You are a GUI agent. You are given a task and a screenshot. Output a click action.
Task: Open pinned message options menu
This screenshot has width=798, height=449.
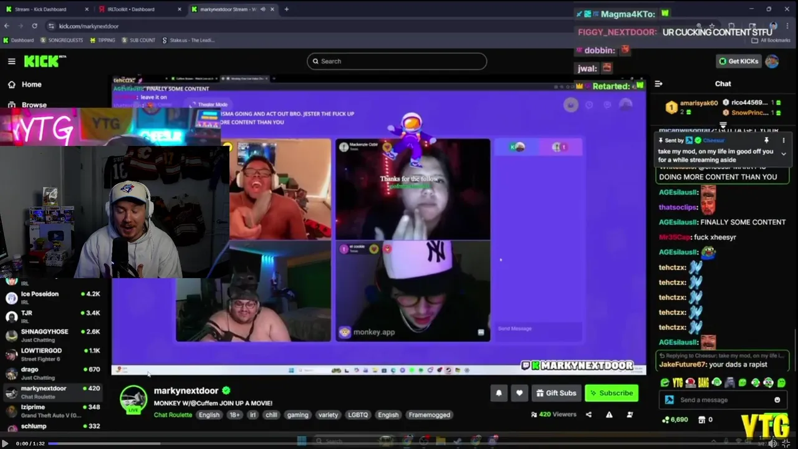pyautogui.click(x=784, y=140)
